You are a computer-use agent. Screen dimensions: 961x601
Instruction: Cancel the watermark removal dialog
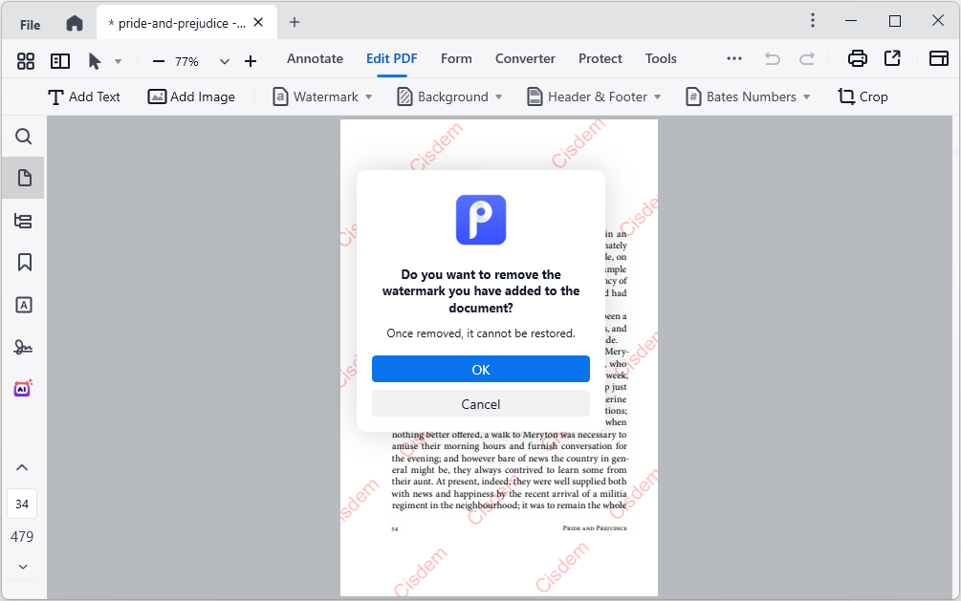tap(480, 404)
